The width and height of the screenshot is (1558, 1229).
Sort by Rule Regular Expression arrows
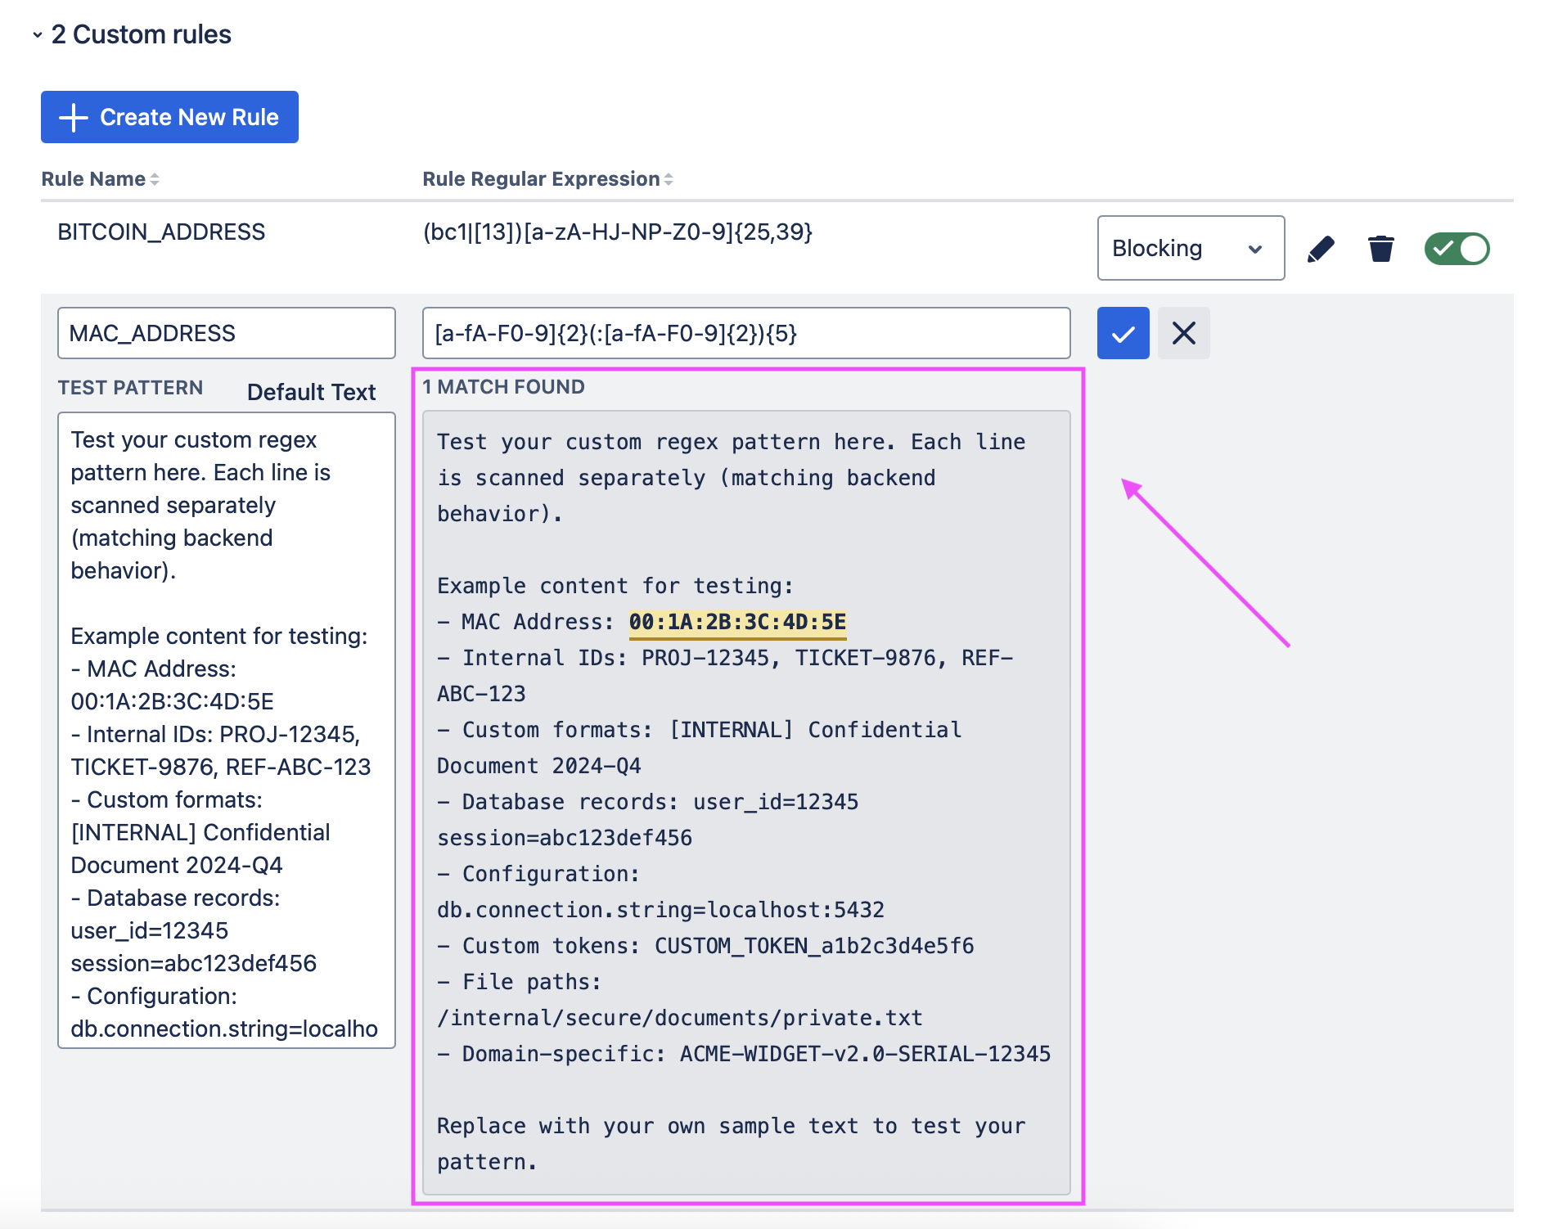[x=669, y=179]
